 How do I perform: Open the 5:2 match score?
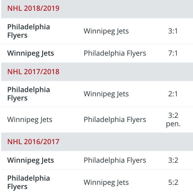173,182
